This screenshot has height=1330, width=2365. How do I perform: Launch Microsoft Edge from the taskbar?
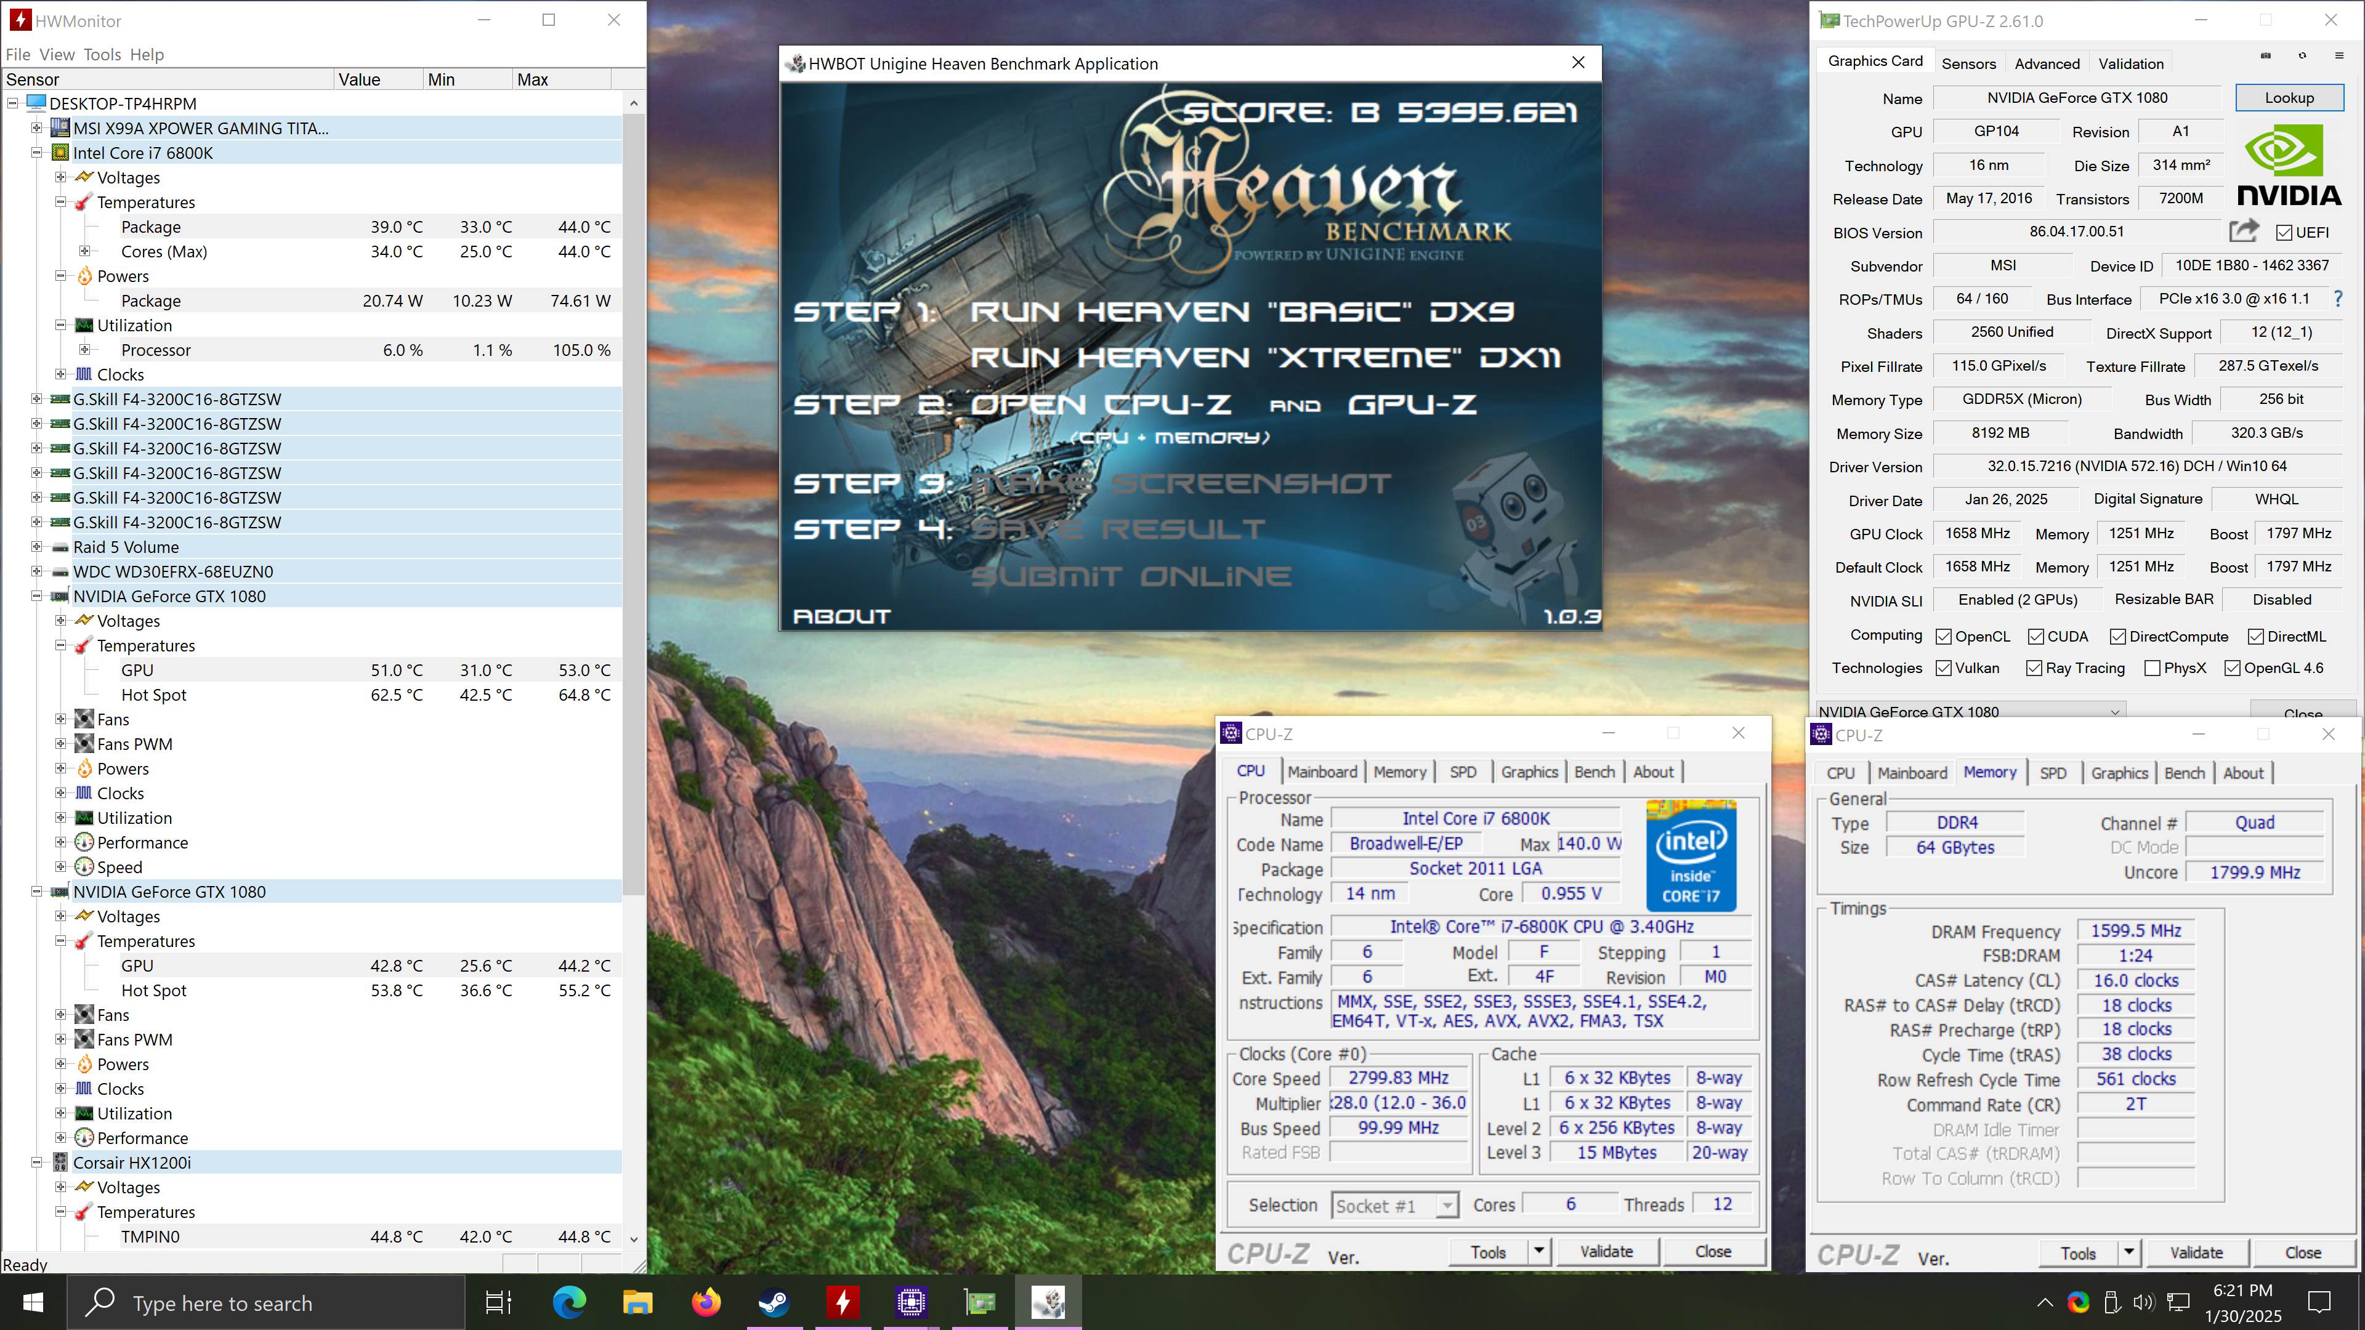point(569,1302)
